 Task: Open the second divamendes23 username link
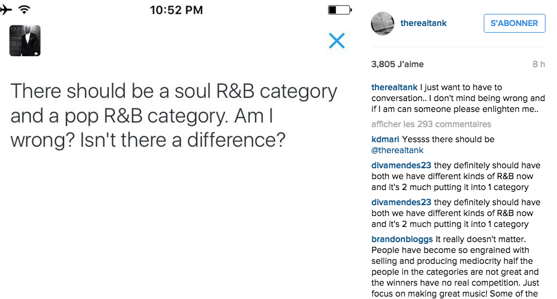coord(401,202)
